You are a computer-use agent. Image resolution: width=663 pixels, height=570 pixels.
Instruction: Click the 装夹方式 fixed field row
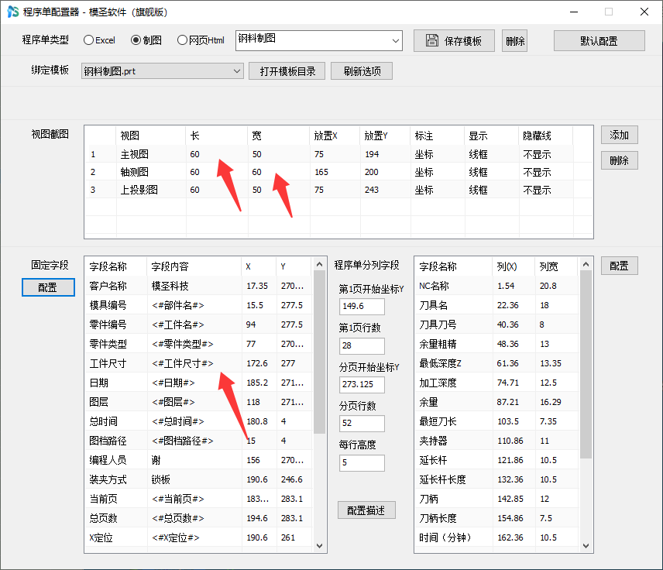(x=199, y=479)
